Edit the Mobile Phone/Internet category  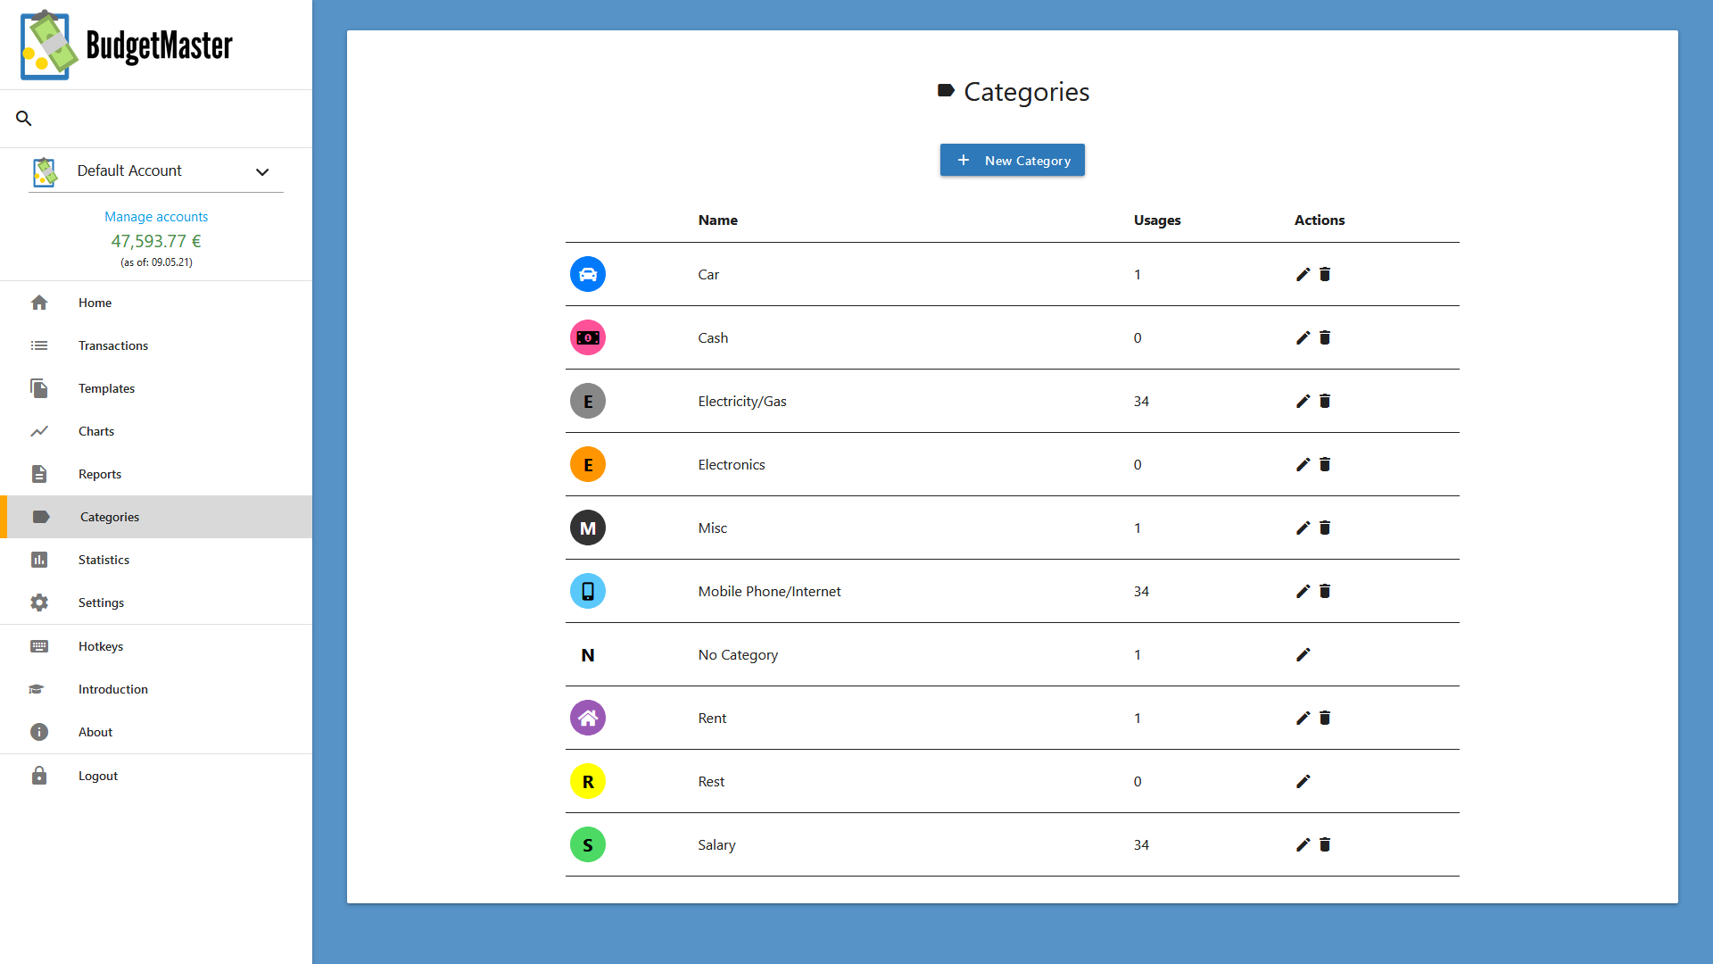1303,591
